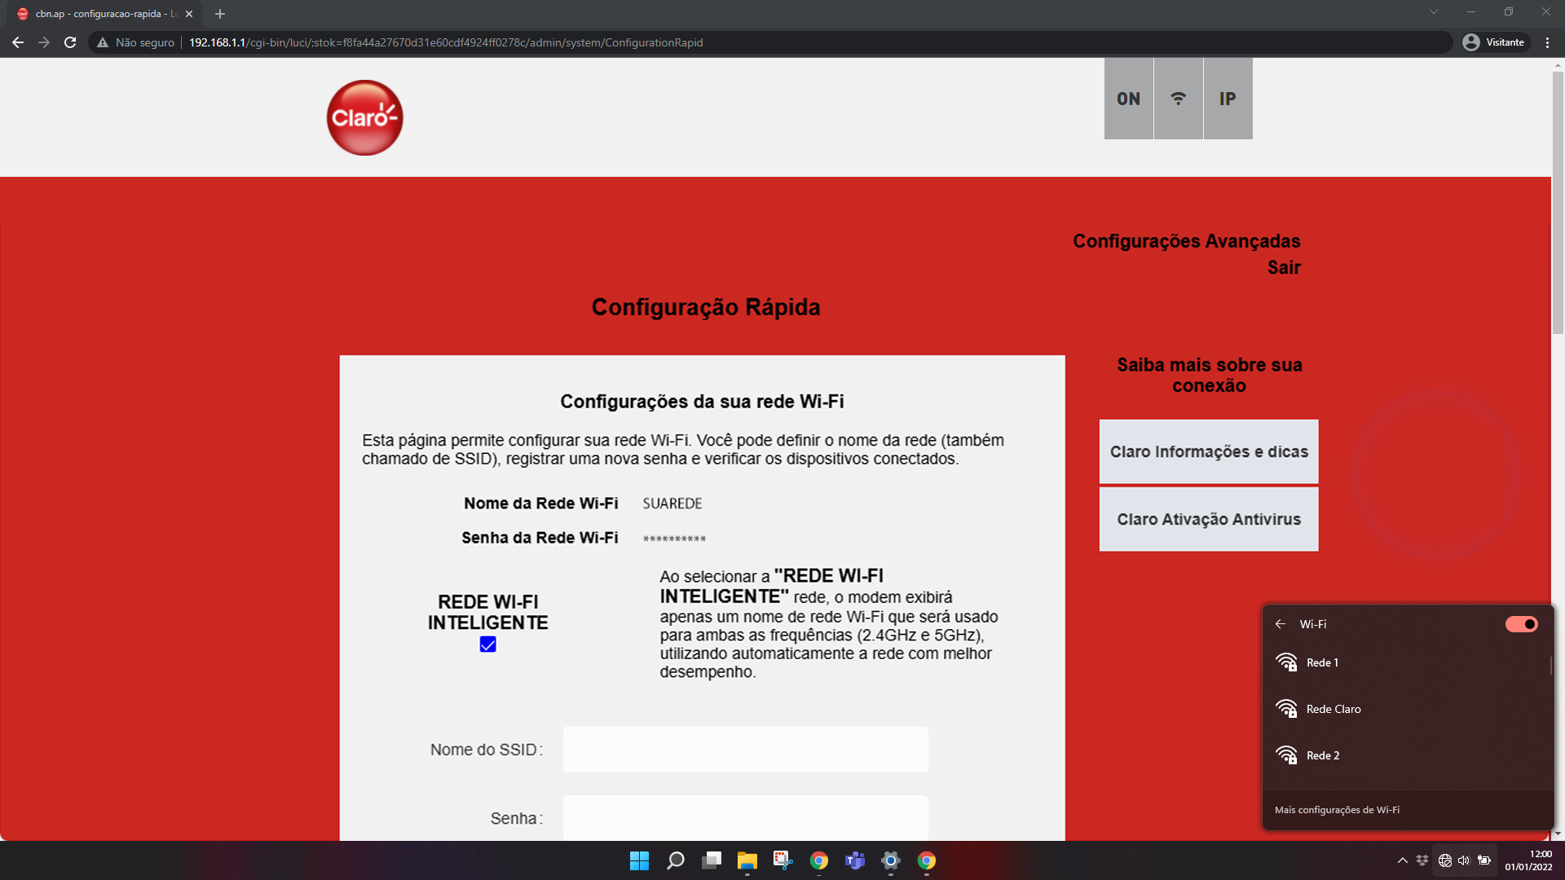Click the page vertical scrollbar

click(1558, 204)
